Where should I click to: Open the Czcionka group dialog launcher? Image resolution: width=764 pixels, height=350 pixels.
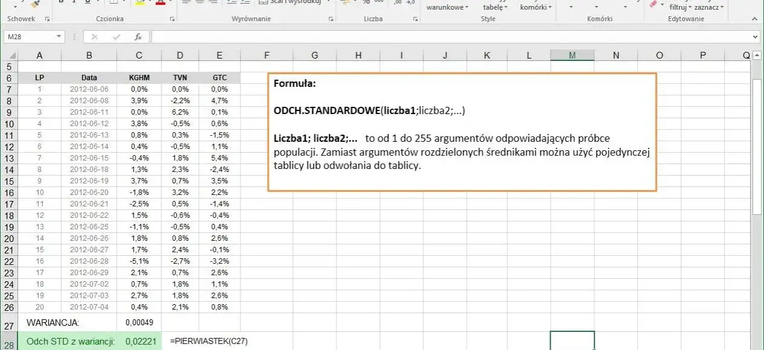coord(172,19)
